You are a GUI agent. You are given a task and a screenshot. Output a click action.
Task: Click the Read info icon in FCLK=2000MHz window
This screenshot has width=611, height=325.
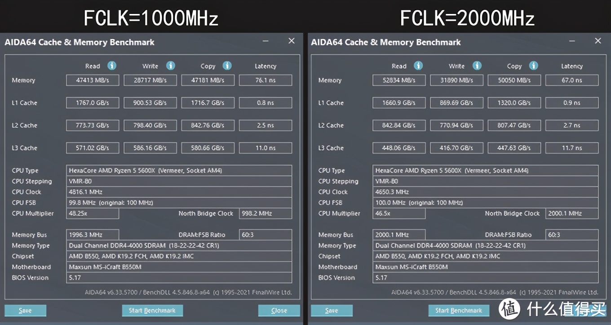[418, 66]
